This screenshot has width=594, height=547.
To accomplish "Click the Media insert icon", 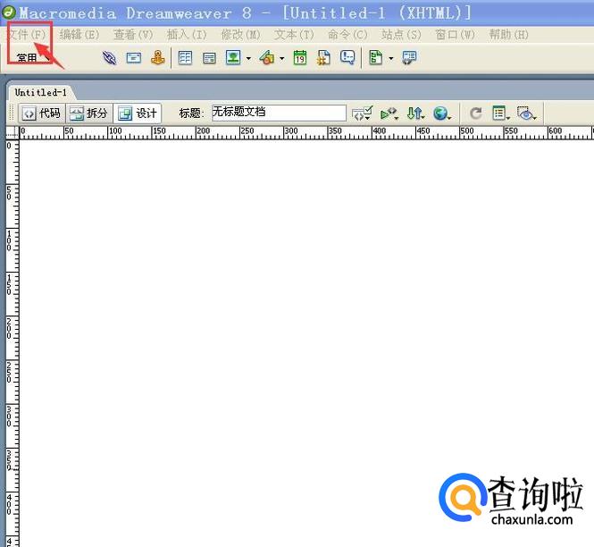I will pos(267,57).
